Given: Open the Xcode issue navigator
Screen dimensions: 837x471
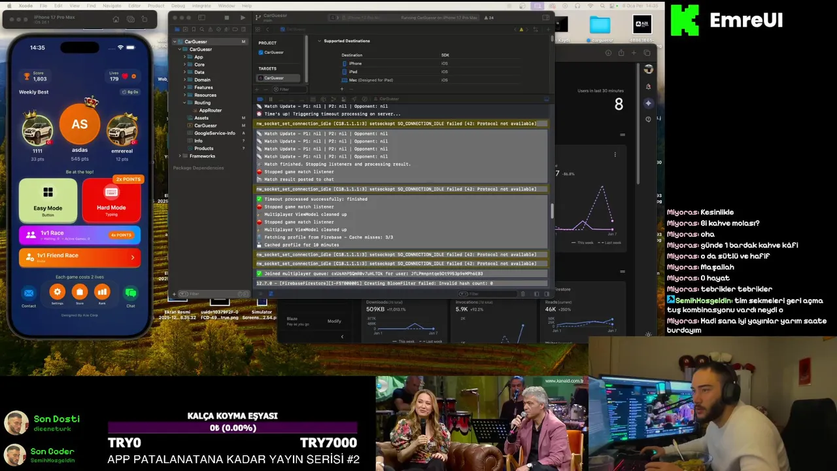Looking at the screenshot, I should coord(210,29).
